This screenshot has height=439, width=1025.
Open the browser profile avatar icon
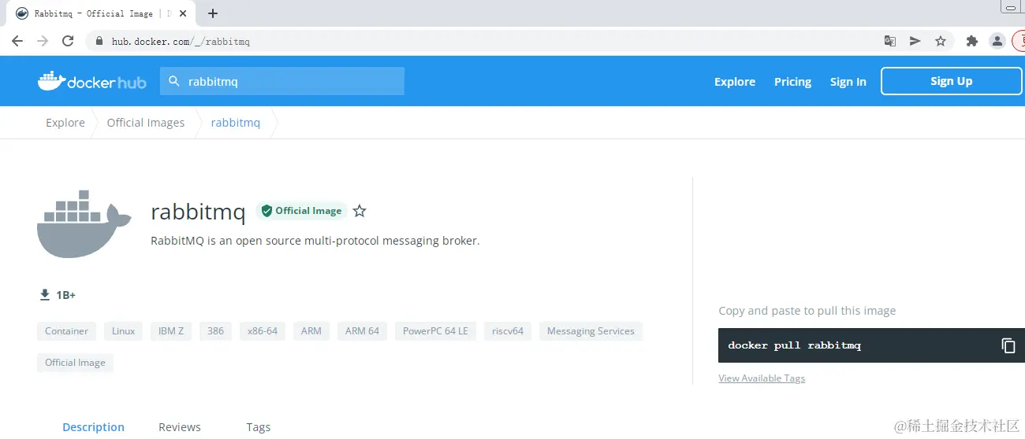point(997,41)
